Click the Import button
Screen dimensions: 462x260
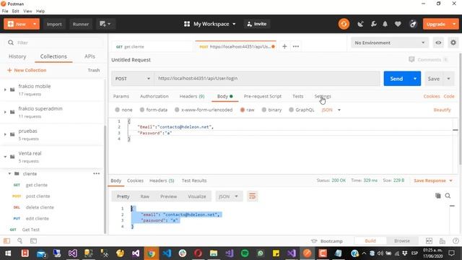coord(54,24)
